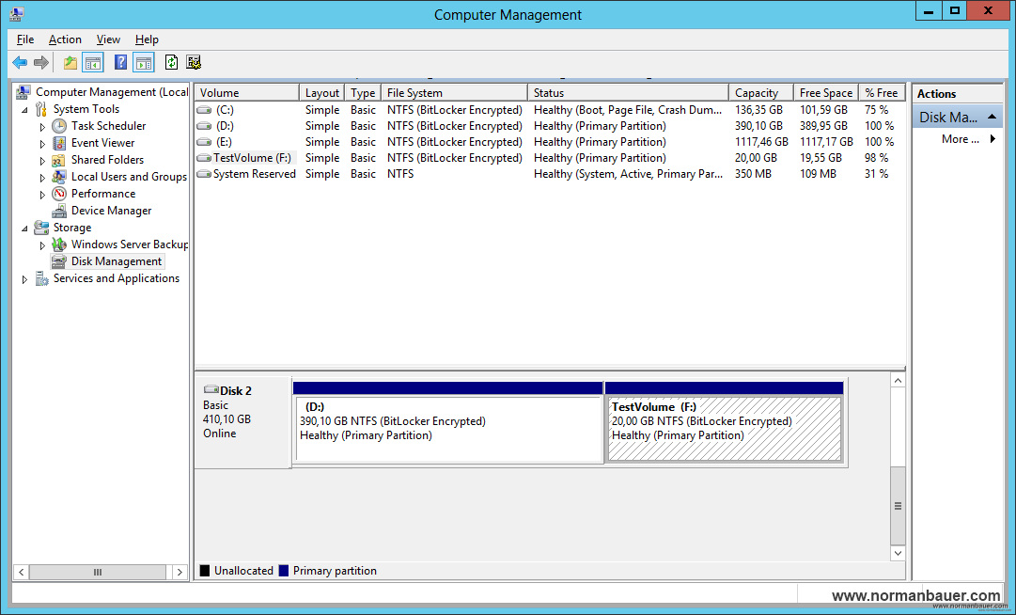This screenshot has height=615, width=1016.
Task: Click the Performance gauge icon in tree
Action: [59, 194]
